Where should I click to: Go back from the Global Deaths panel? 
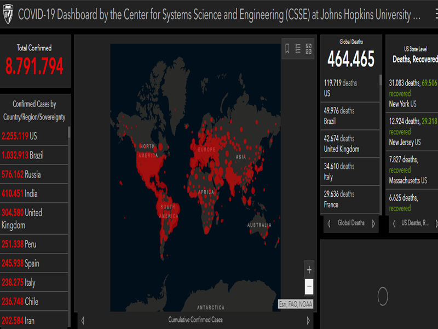click(x=328, y=224)
